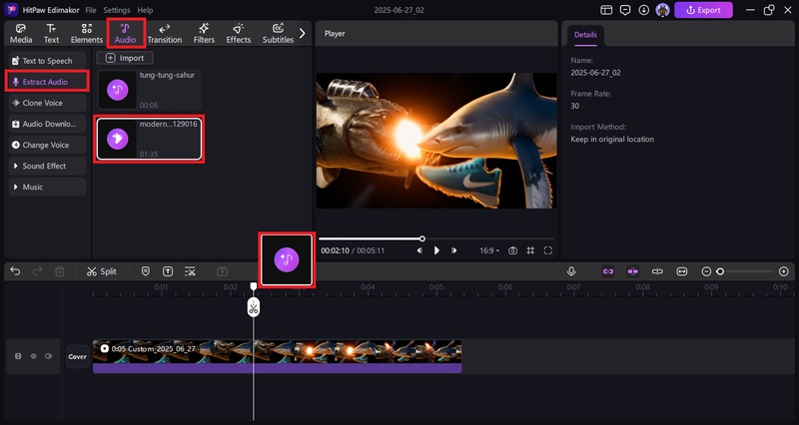
Task: Toggle the player grid overlay icon
Action: [x=530, y=250]
